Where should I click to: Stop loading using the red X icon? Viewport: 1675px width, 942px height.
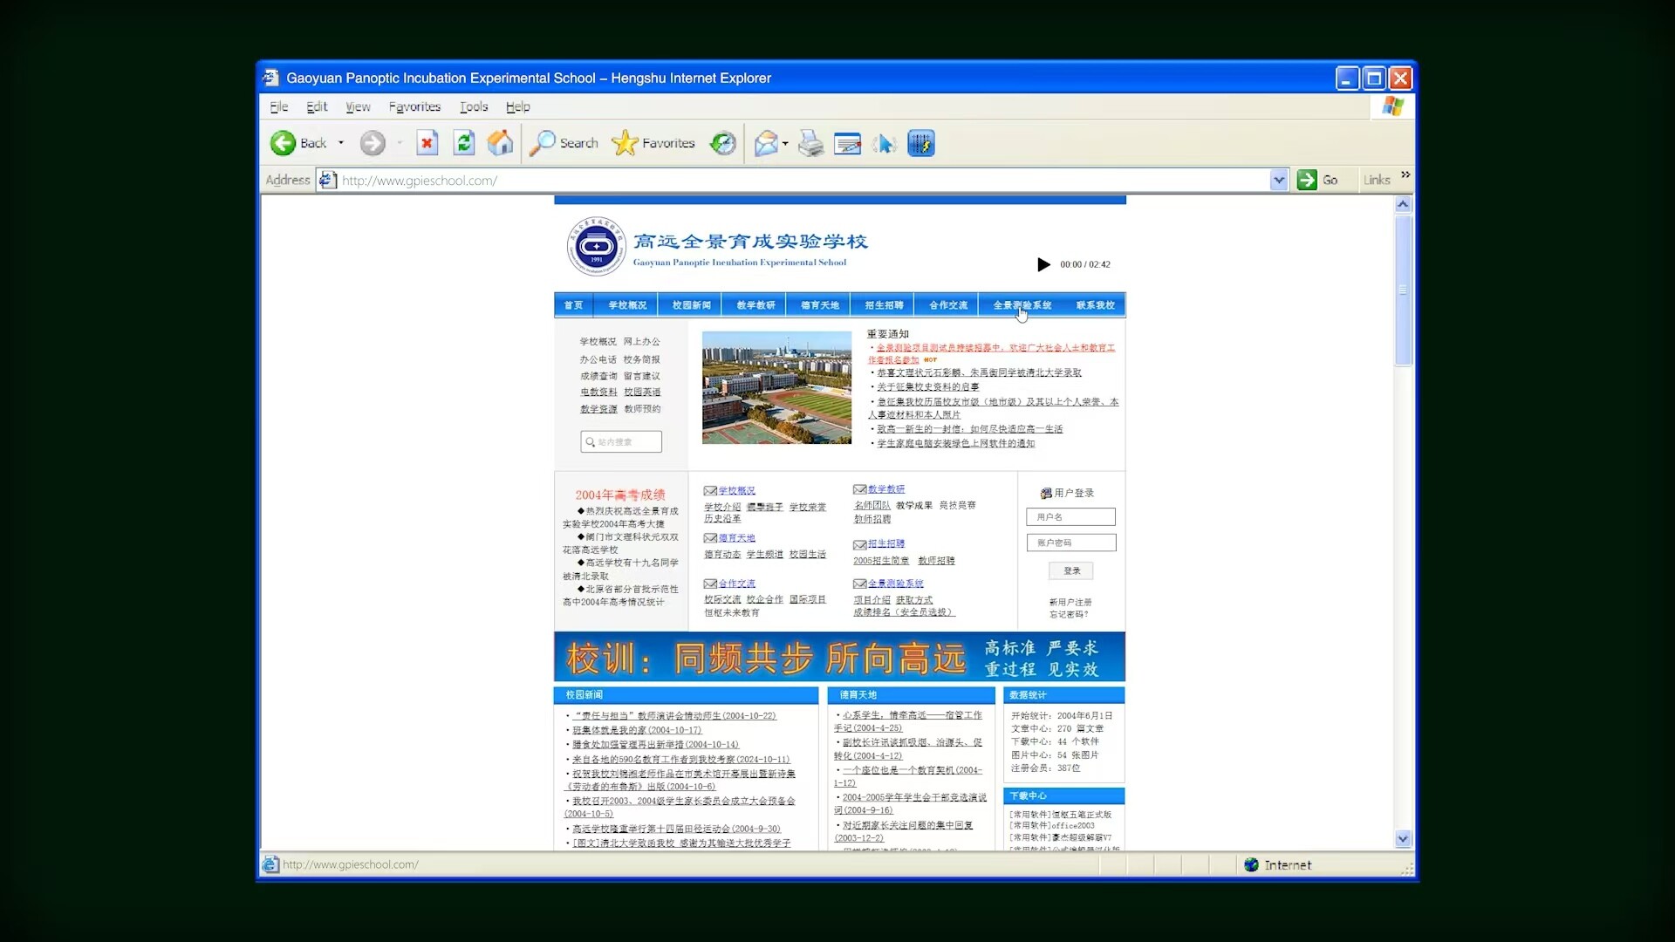pyautogui.click(x=427, y=143)
